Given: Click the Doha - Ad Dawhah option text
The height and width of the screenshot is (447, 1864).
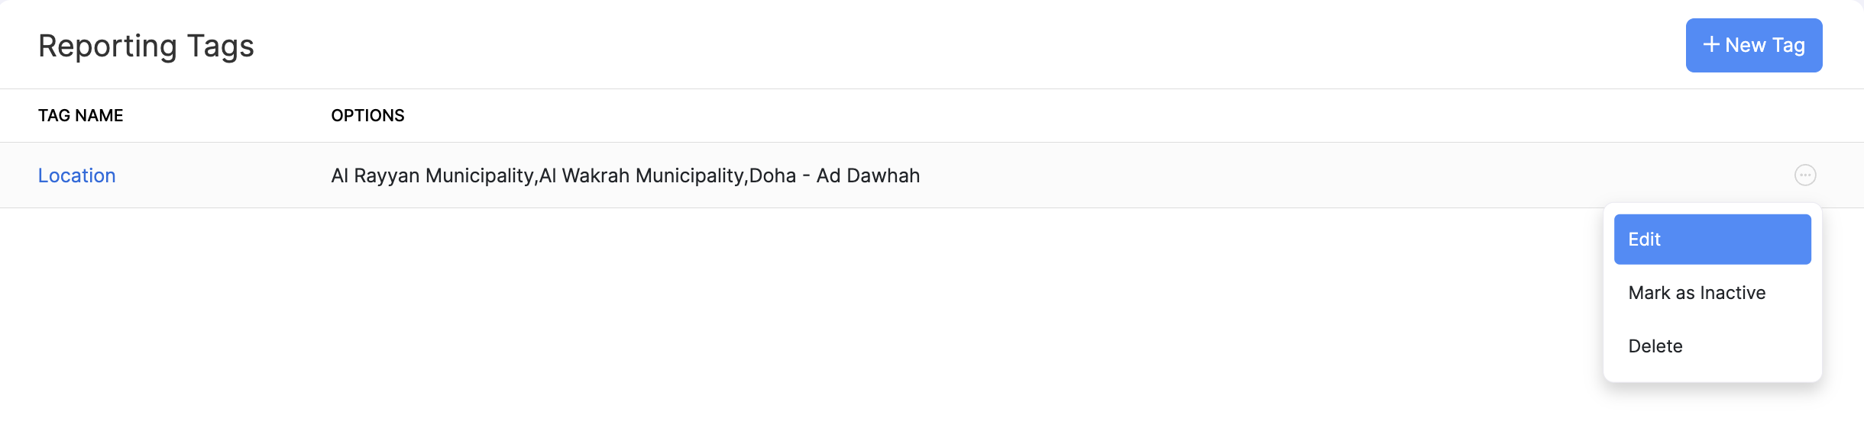Looking at the screenshot, I should 834,175.
